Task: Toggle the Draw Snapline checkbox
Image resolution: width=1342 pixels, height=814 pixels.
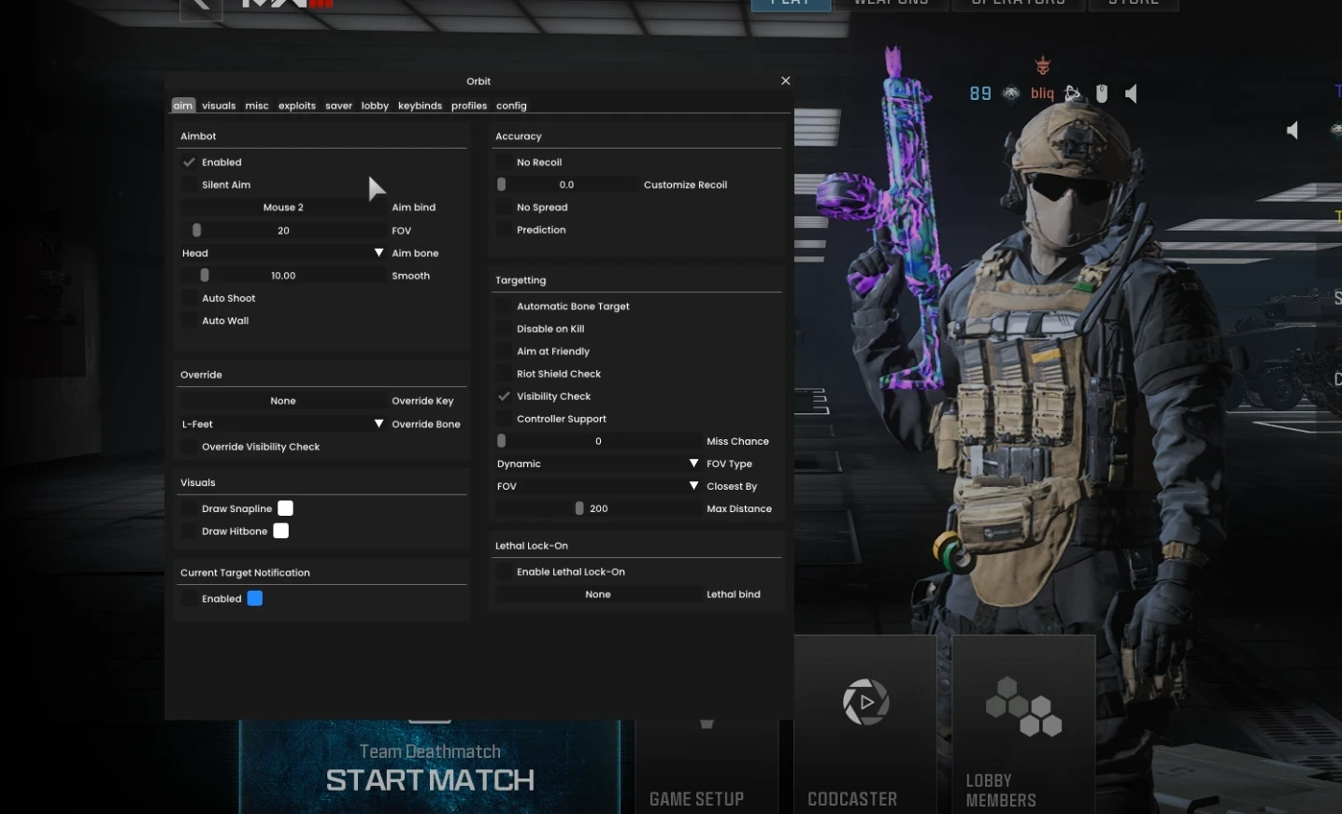Action: point(190,508)
